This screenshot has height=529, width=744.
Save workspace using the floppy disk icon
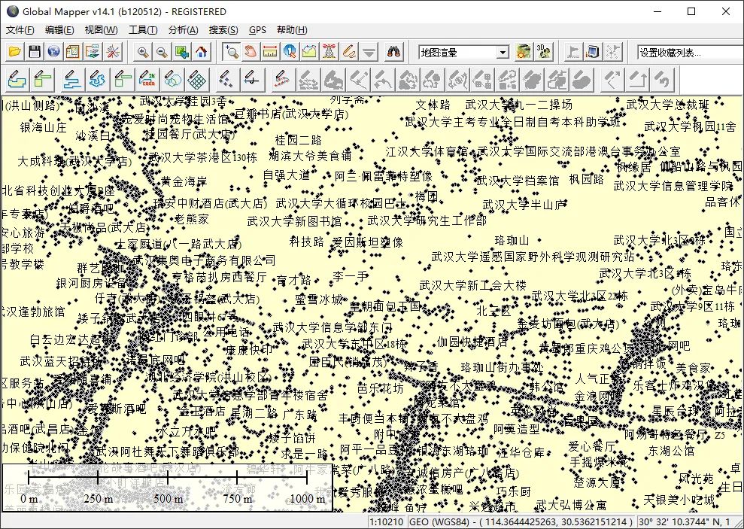tap(34, 52)
